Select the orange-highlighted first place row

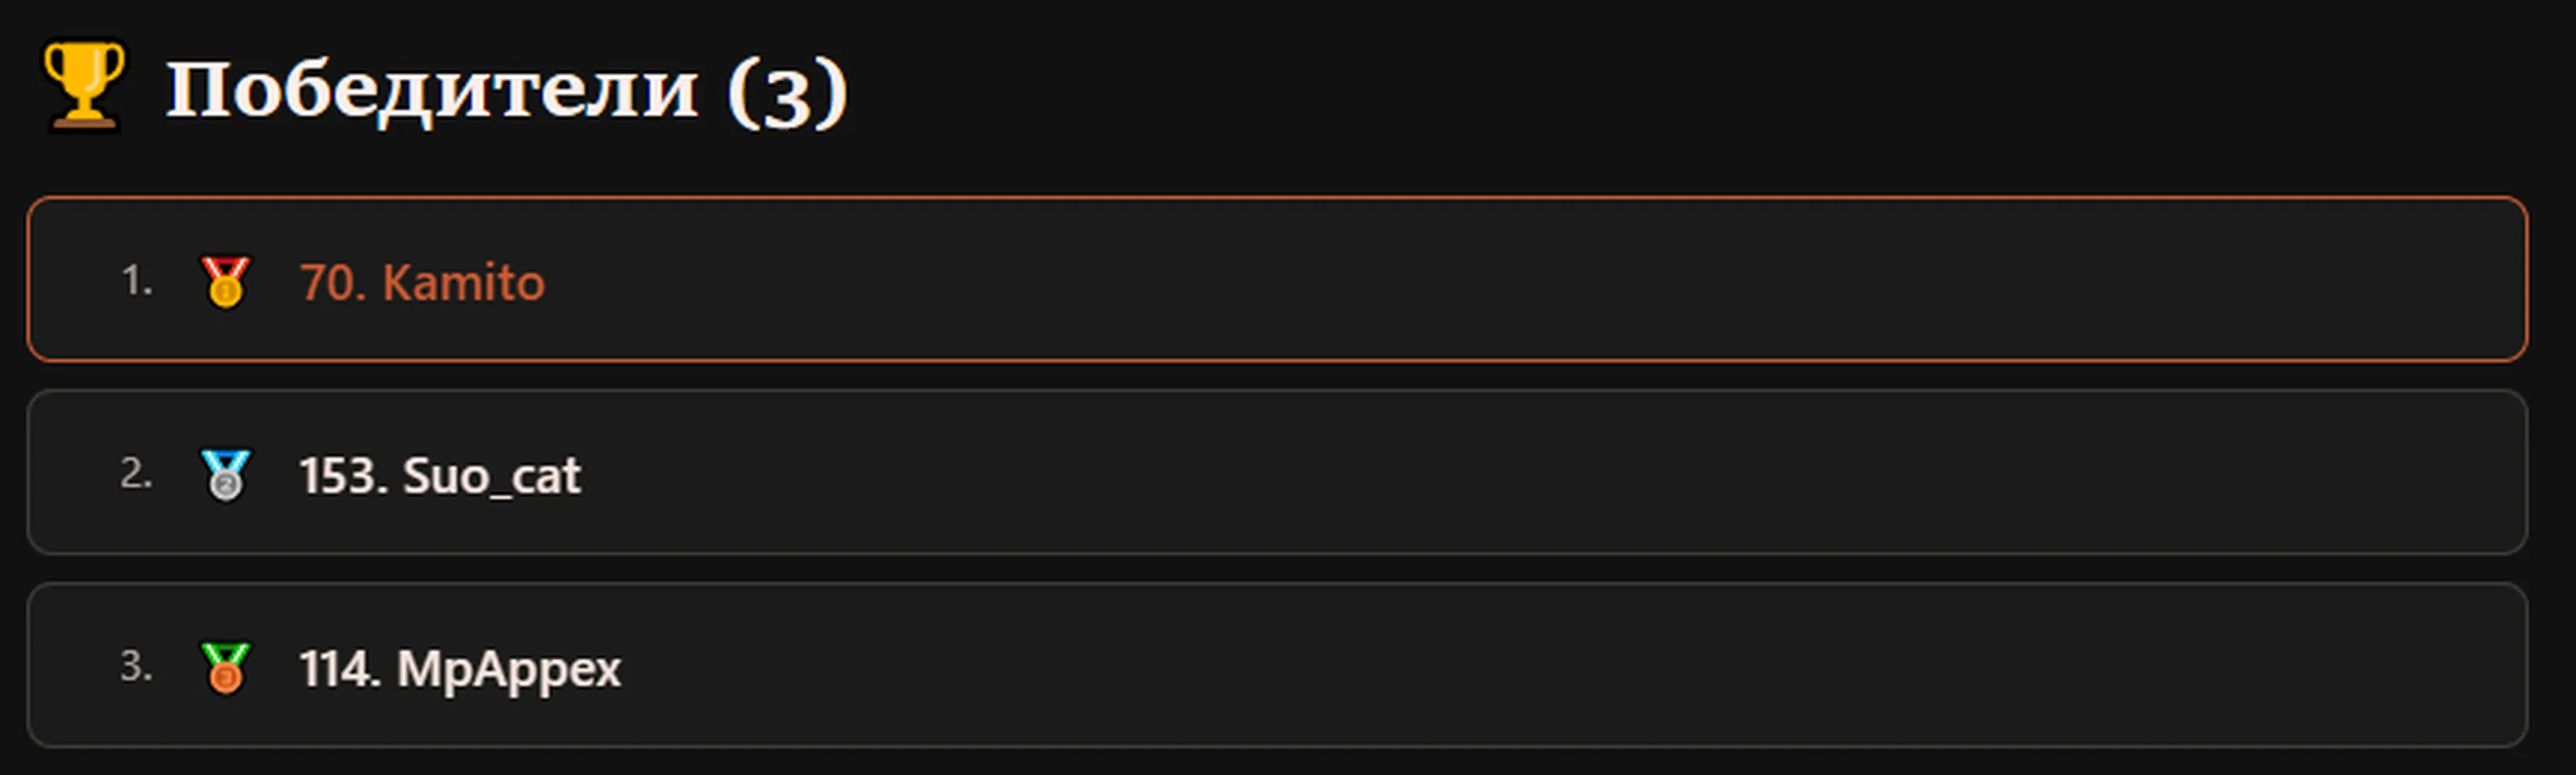click(x=1277, y=279)
